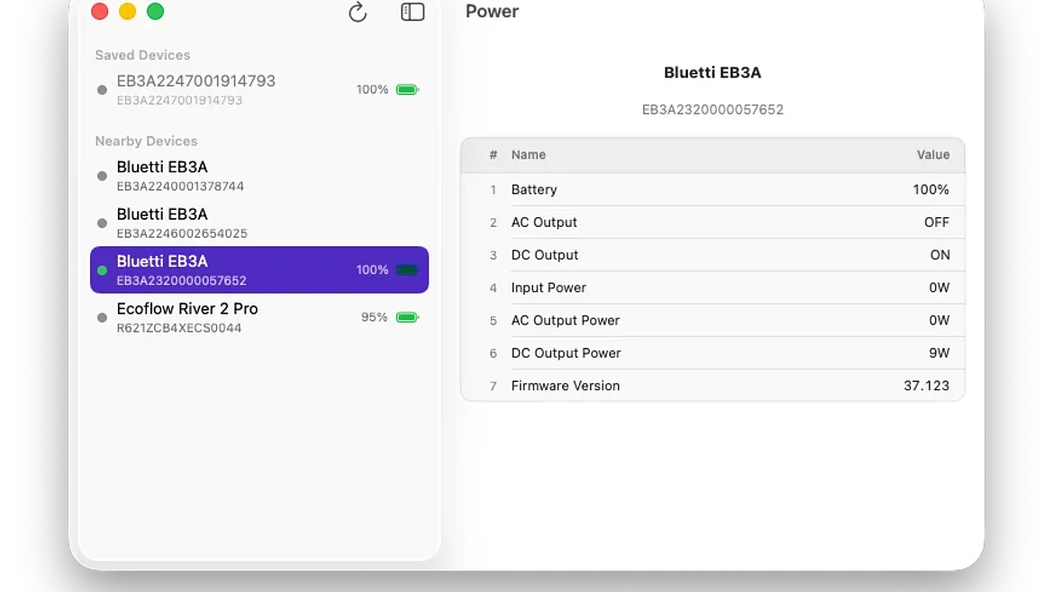Click the Saved Devices section header
The image size is (1052, 592).
[x=142, y=55]
